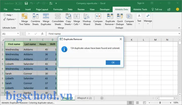Switch to the View tab
This screenshot has height=105, width=182.
tap(92, 9)
